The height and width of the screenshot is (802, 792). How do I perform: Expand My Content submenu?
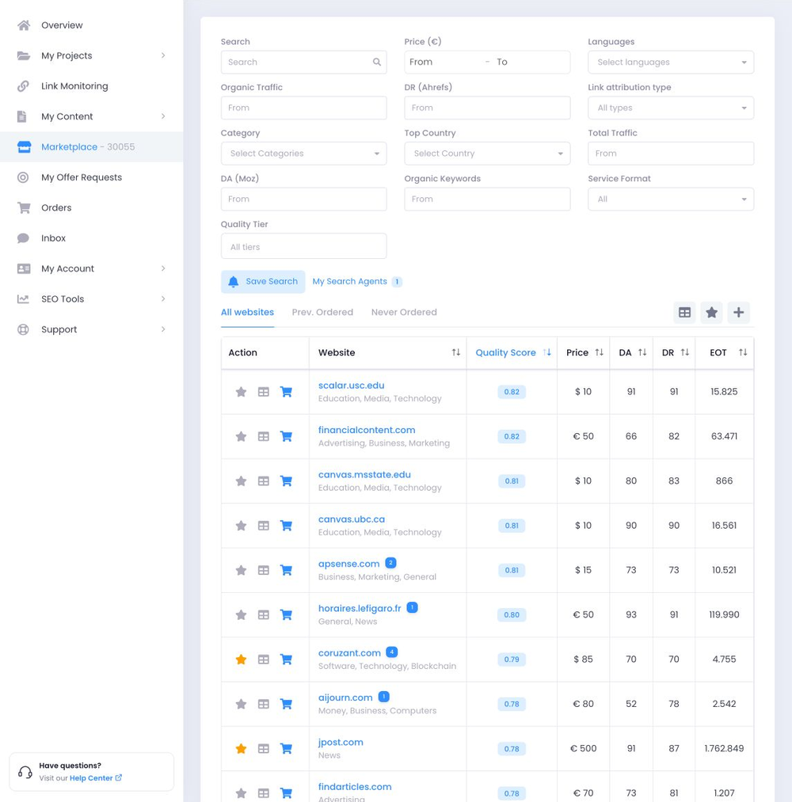(x=162, y=116)
